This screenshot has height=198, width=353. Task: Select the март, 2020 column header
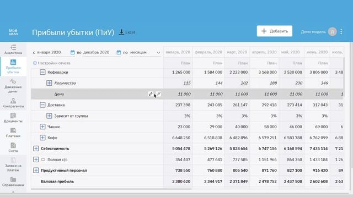click(x=237, y=52)
